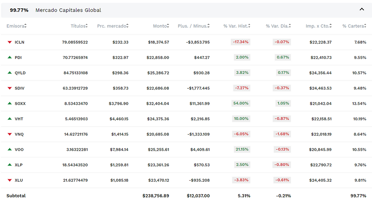Click the sort icon next to Emisora
The width and height of the screenshot is (372, 203).
tap(25, 26)
